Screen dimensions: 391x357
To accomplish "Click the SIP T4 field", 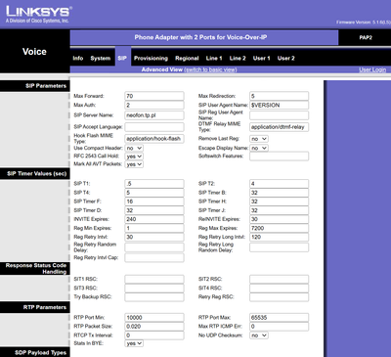I will [x=154, y=193].
